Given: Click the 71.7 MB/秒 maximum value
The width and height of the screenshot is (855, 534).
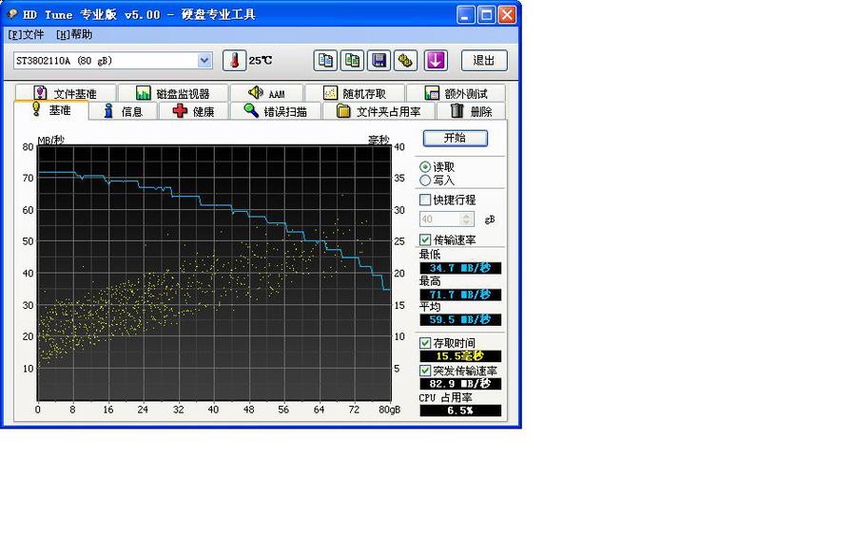Looking at the screenshot, I should 460,295.
